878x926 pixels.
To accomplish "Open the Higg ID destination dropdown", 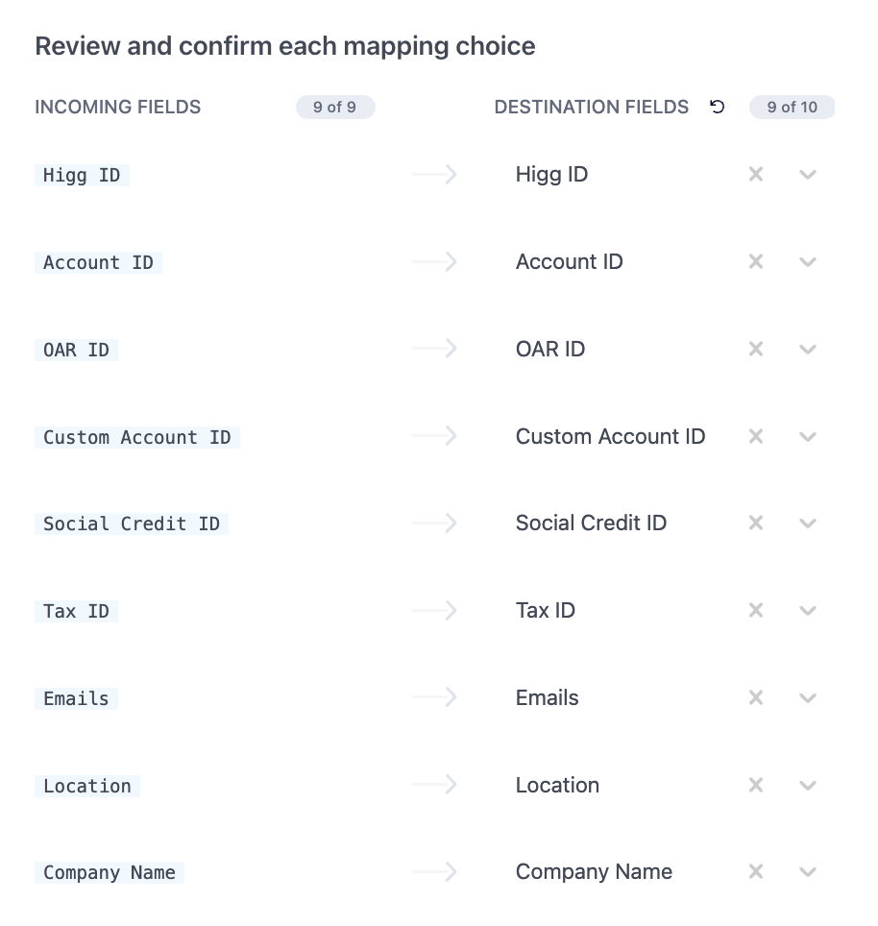I will coord(808,175).
